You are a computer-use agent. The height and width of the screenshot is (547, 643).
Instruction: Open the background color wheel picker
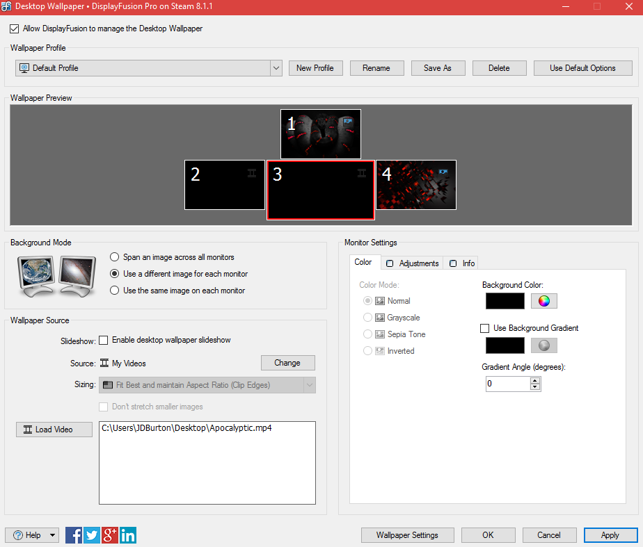(544, 301)
